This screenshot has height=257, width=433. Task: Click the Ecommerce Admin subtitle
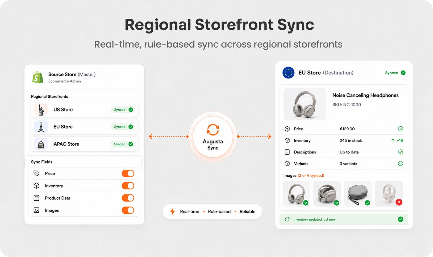coord(65,81)
